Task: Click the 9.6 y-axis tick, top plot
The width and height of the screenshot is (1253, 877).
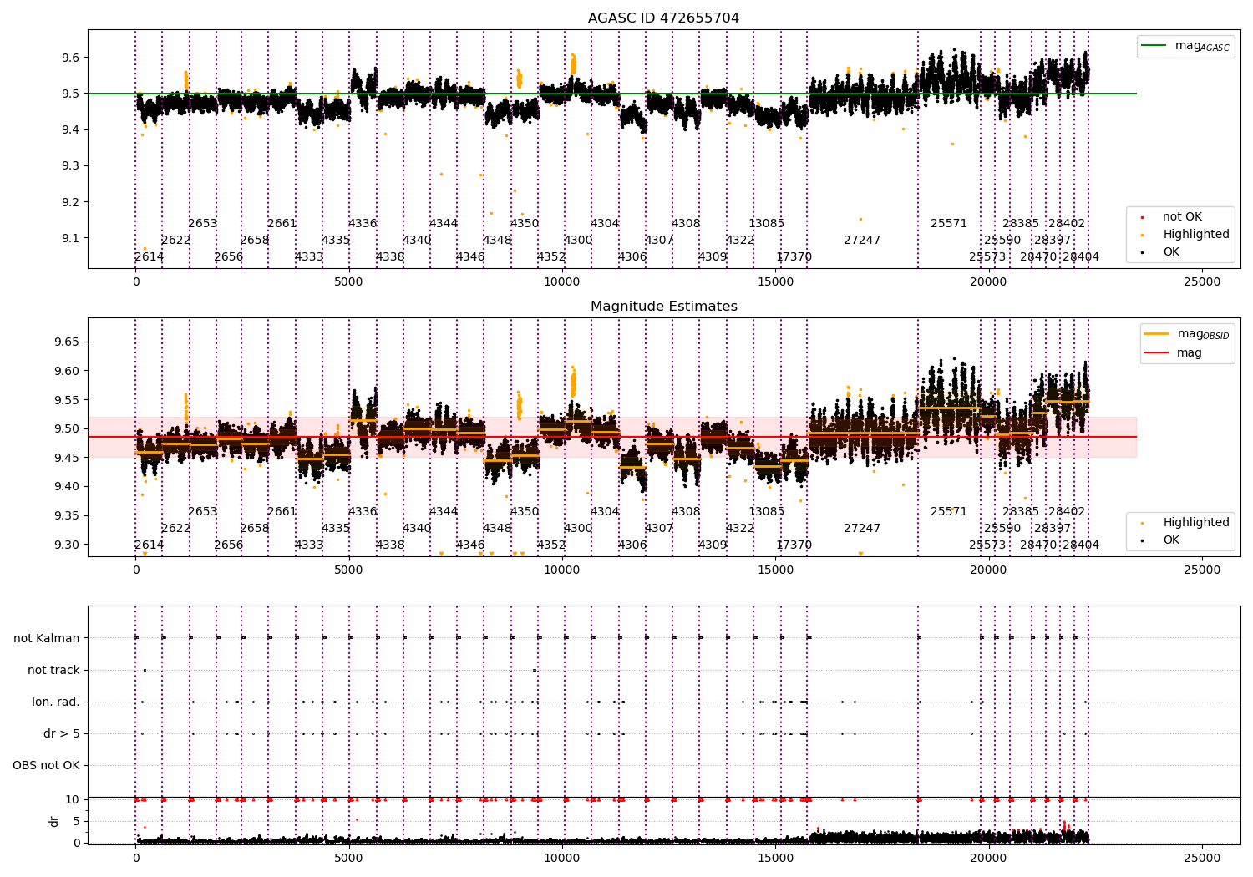Action: coord(70,58)
